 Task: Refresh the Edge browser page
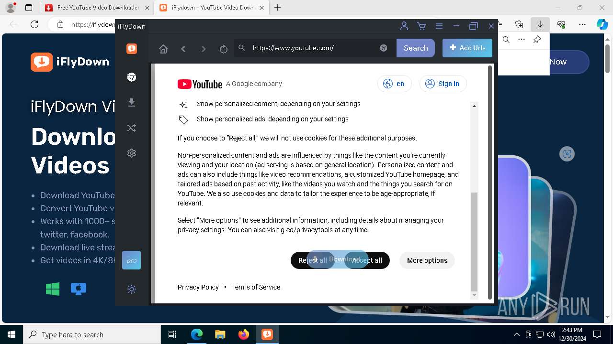(x=34, y=24)
